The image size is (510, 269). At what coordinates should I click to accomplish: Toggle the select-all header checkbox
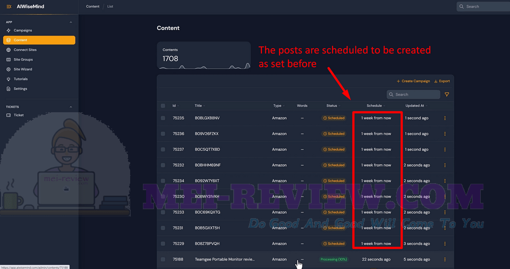point(163,106)
